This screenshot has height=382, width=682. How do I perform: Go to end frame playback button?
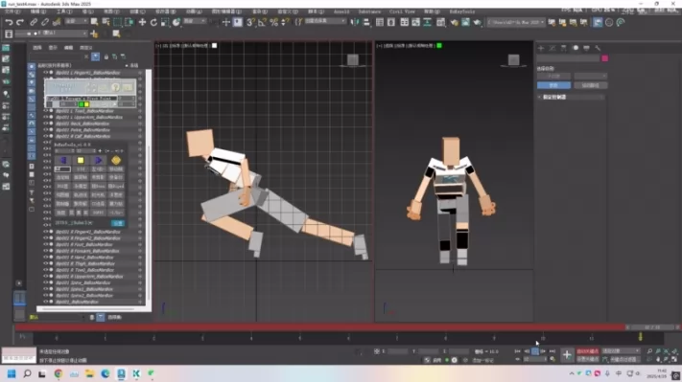pyautogui.click(x=553, y=351)
